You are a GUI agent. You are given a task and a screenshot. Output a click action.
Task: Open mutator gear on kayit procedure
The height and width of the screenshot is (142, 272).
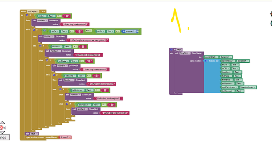coord(171,49)
